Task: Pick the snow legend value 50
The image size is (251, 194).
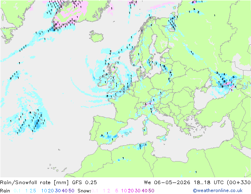Action: 151,191
